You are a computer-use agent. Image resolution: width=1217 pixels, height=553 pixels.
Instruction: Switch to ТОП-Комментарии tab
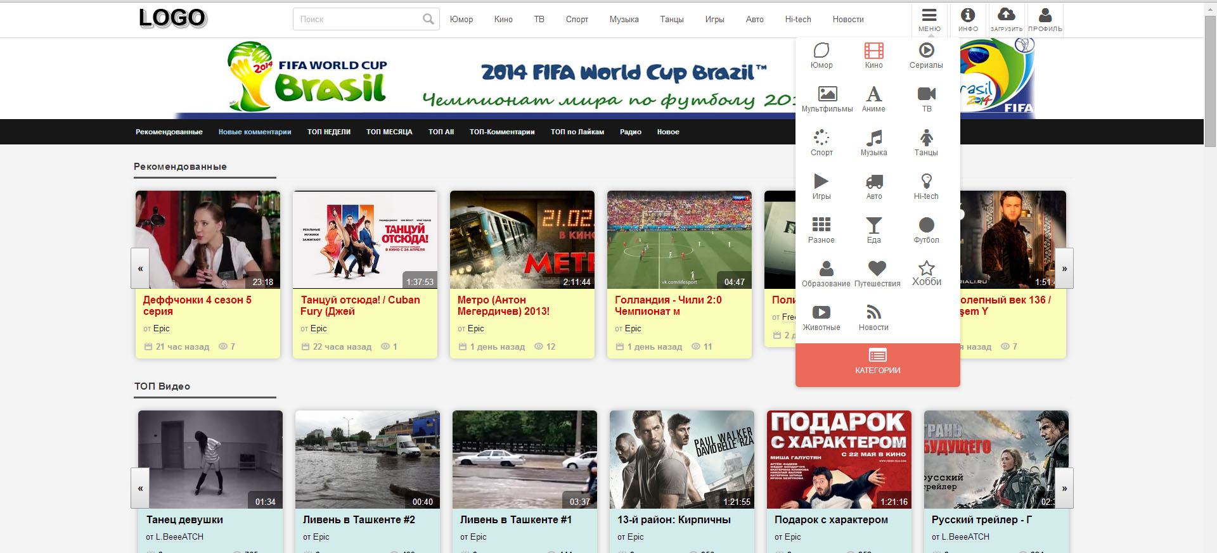tap(502, 132)
